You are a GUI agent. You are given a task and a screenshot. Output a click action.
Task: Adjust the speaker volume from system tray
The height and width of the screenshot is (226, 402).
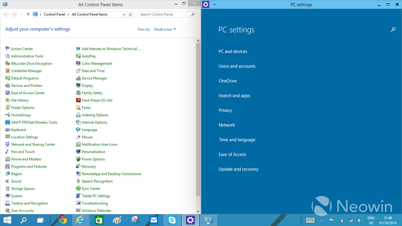pyautogui.click(x=360, y=220)
